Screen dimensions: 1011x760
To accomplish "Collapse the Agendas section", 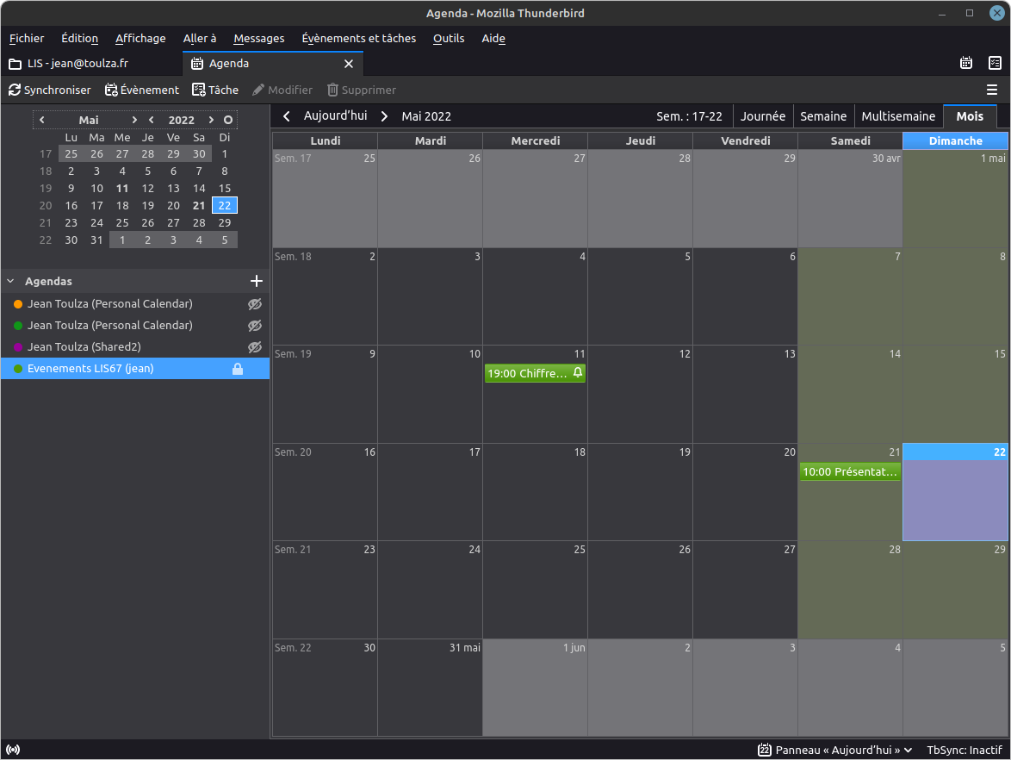I will (x=10, y=281).
